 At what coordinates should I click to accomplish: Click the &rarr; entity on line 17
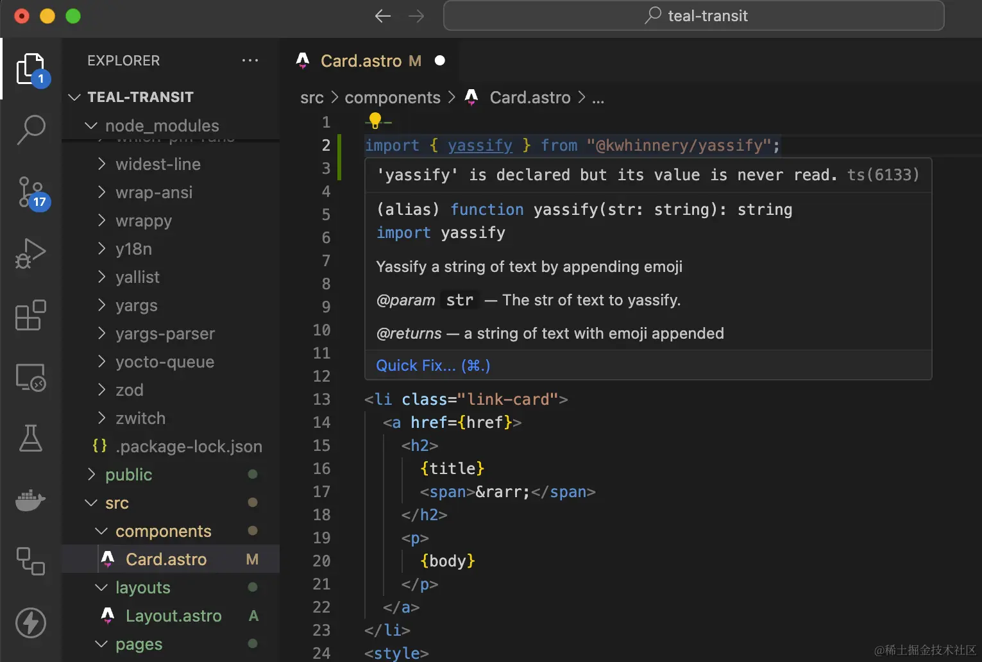[x=503, y=492]
